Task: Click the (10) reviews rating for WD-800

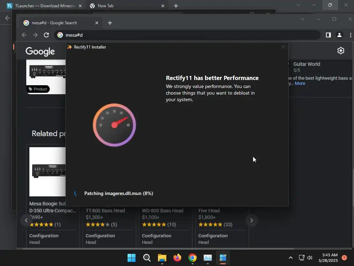Action: [x=159, y=224]
